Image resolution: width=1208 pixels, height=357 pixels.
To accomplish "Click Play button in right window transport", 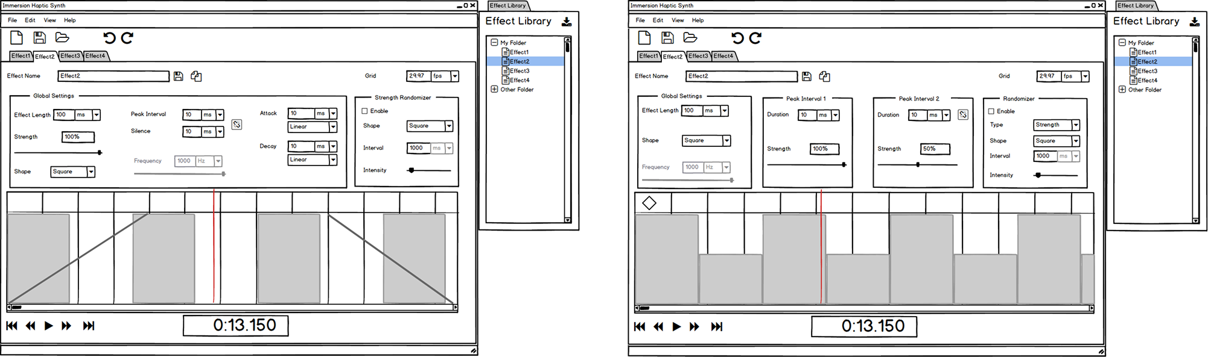I will pos(676,326).
